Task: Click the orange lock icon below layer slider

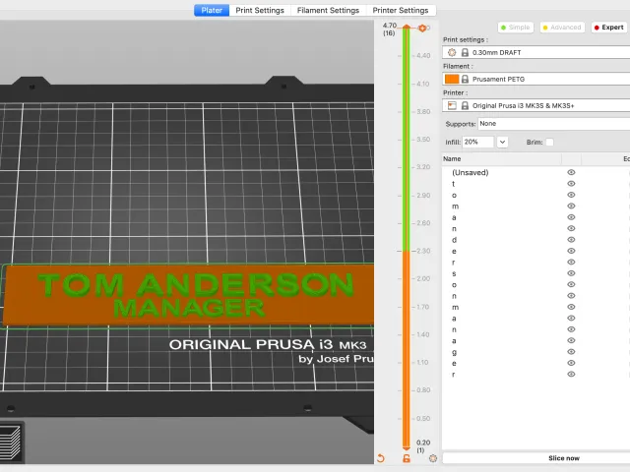Action: [x=407, y=458]
